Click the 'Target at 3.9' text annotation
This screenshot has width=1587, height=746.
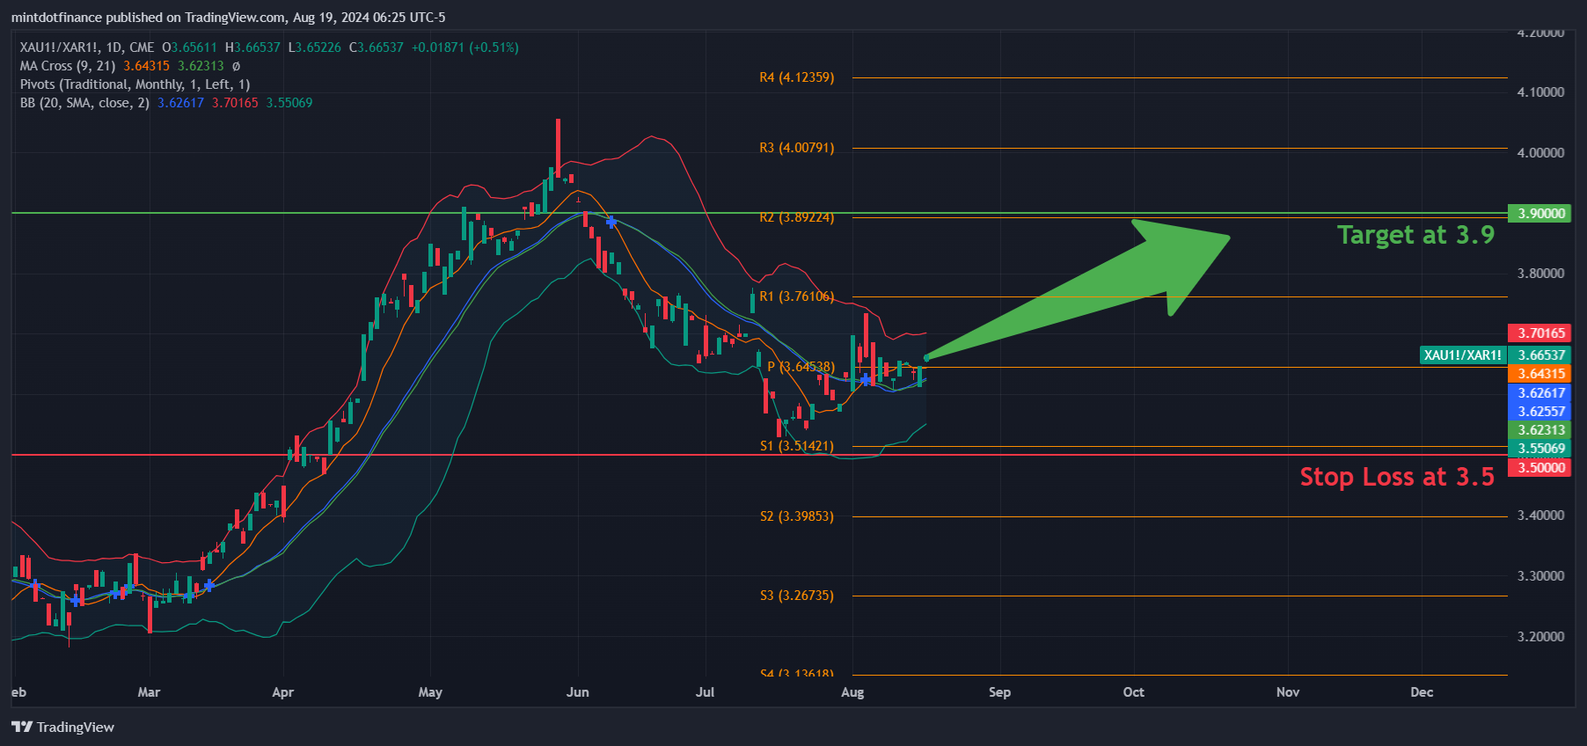pos(1415,235)
